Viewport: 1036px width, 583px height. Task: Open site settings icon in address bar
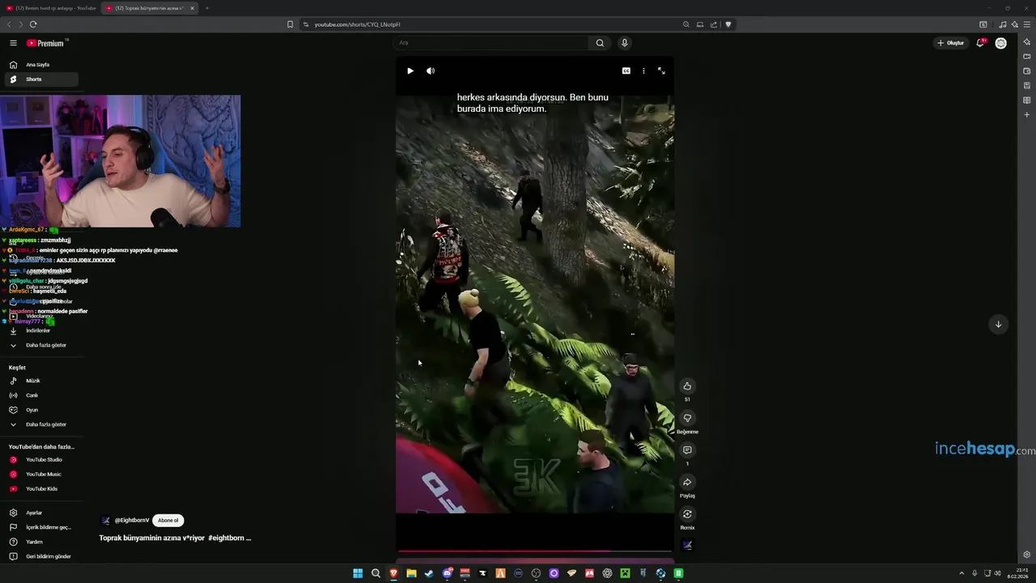(x=306, y=24)
